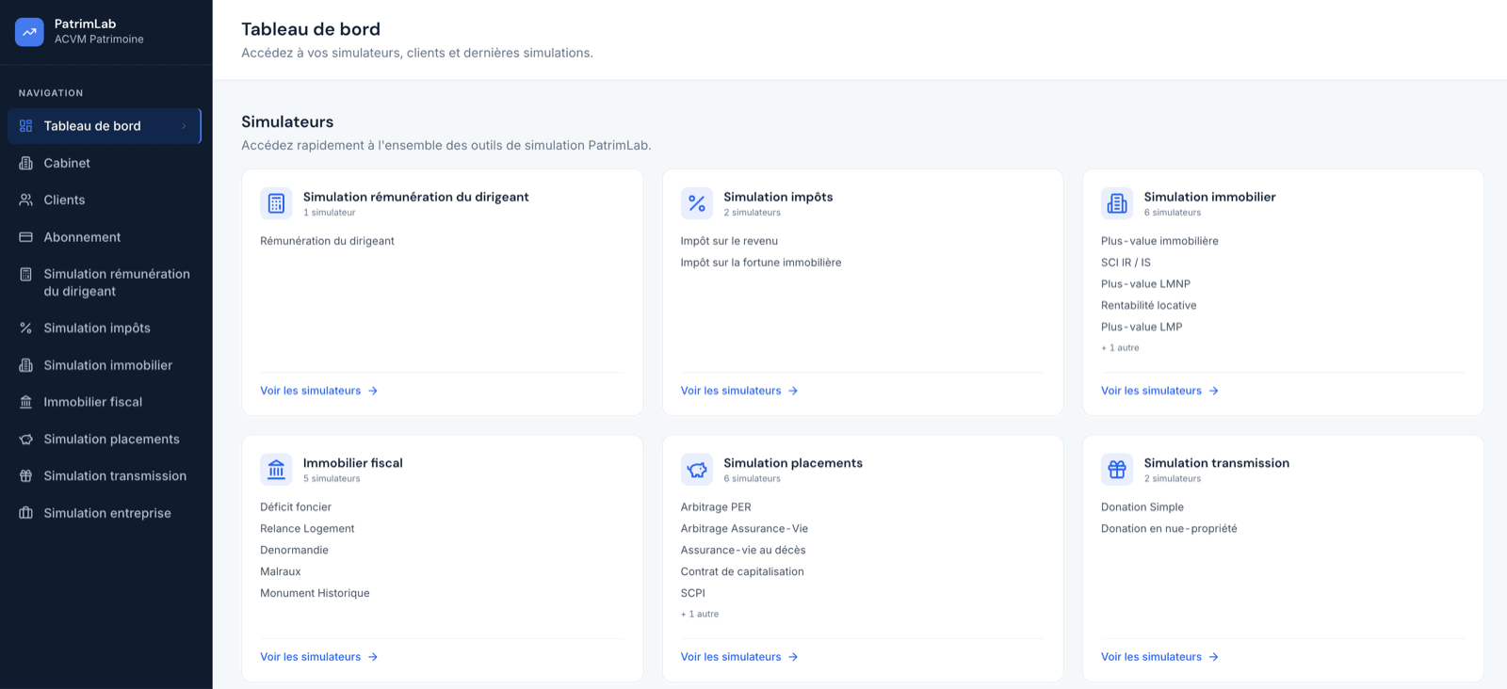
Task: Click '+ 1 autre' on Simulation immobilier card
Action: coord(1120,348)
